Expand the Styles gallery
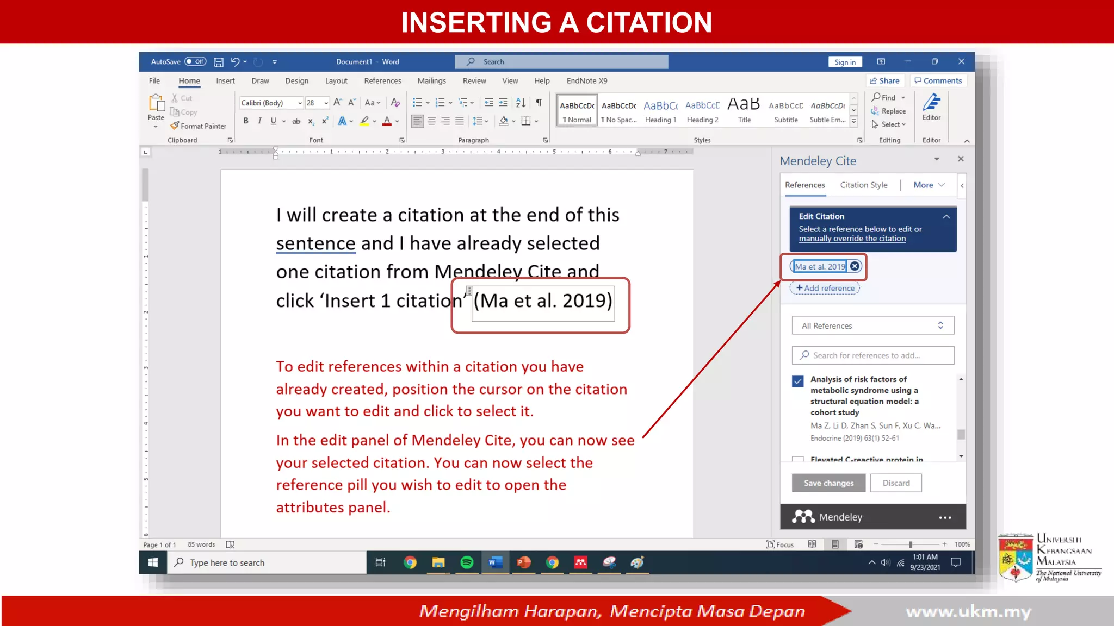 point(854,122)
